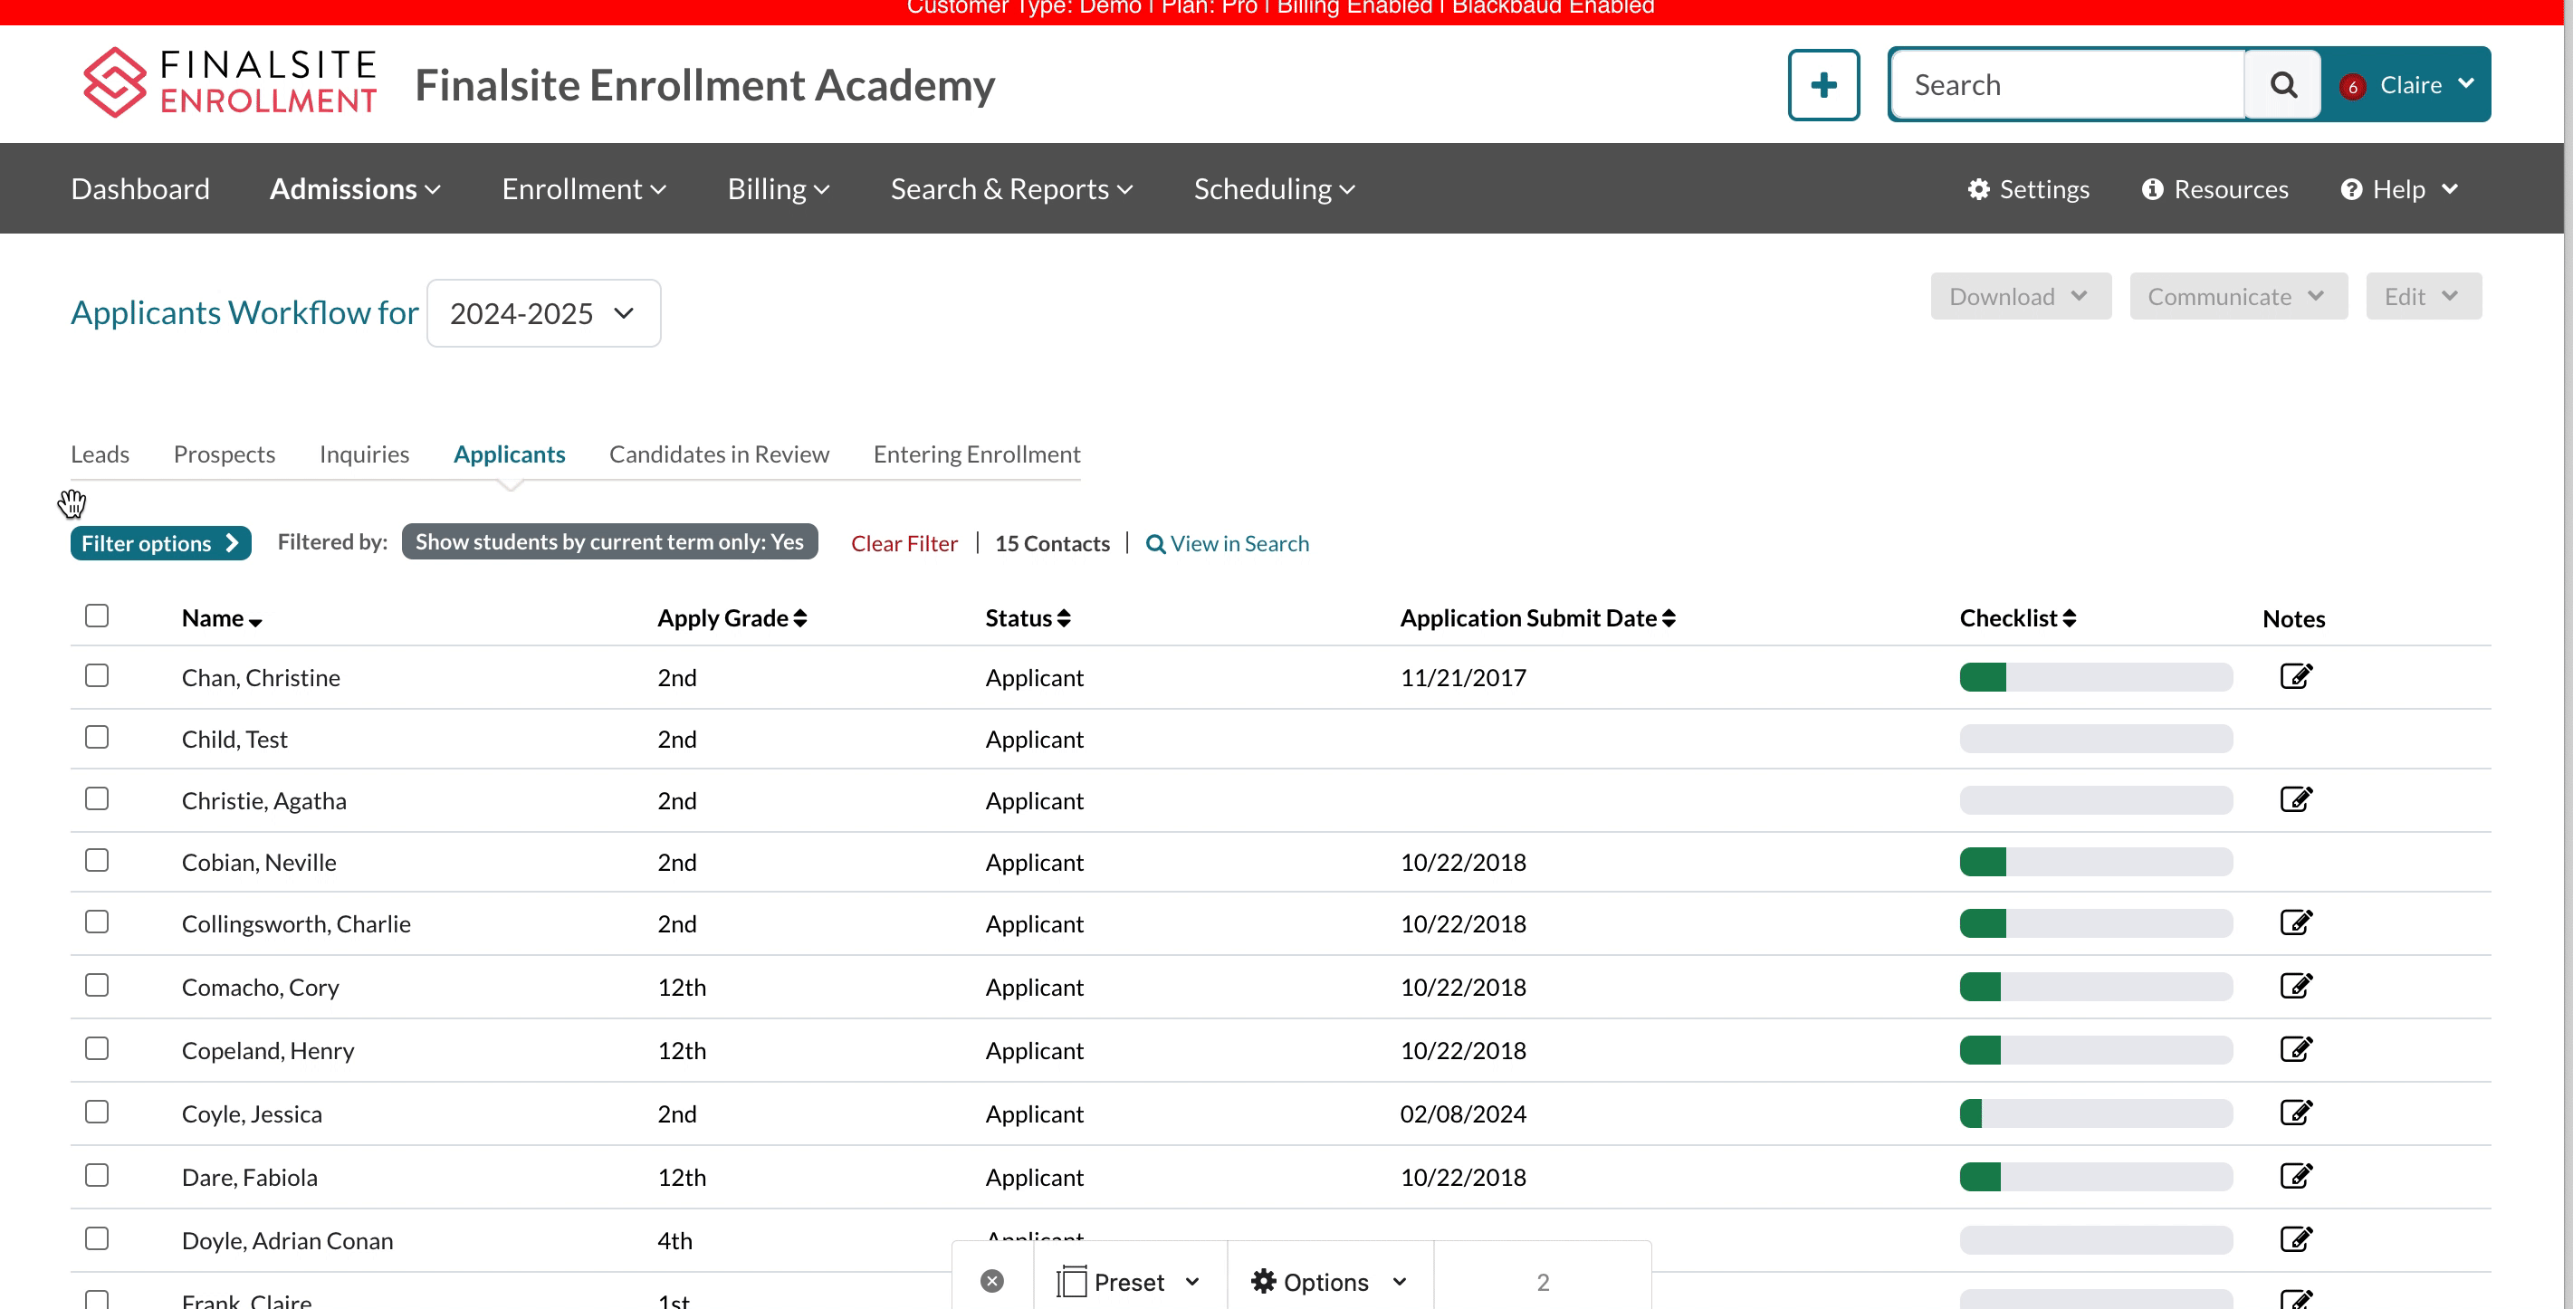The width and height of the screenshot is (2573, 1309).
Task: Click the Clear Filter link
Action: pyautogui.click(x=904, y=542)
